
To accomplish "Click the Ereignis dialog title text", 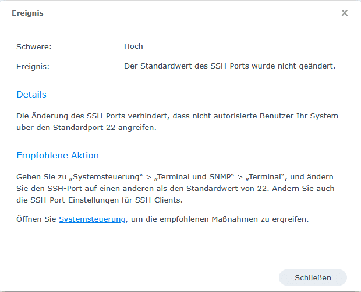I will 27,13.
